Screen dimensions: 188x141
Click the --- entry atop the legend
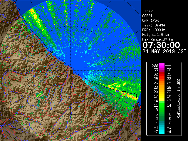[x=168, y=66]
